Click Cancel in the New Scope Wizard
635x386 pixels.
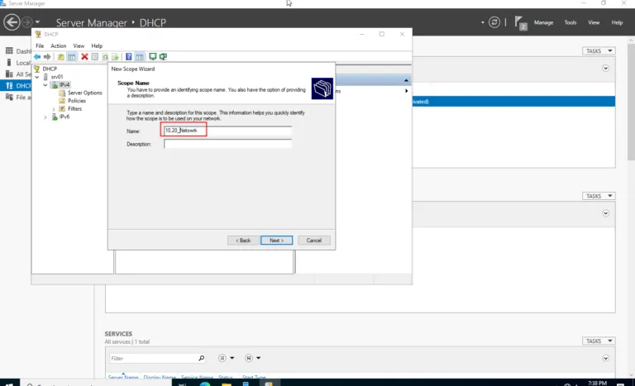pos(314,241)
